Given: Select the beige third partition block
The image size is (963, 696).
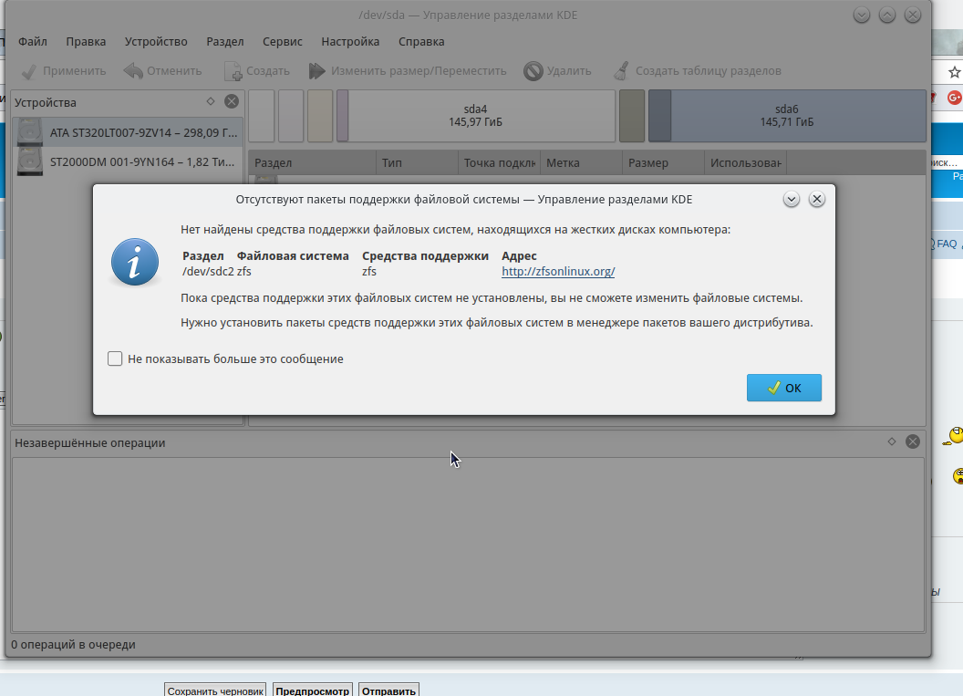Looking at the screenshot, I should pyautogui.click(x=320, y=116).
